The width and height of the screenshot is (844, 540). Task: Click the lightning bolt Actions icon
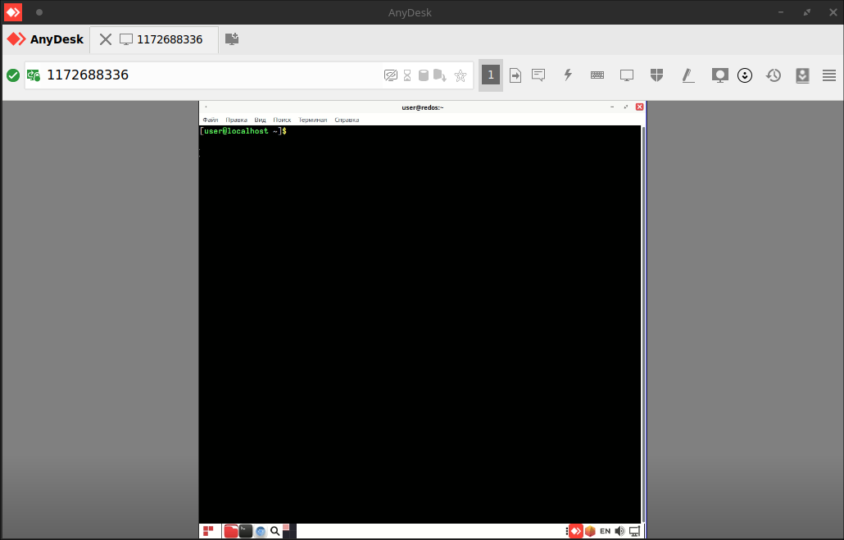(x=567, y=75)
